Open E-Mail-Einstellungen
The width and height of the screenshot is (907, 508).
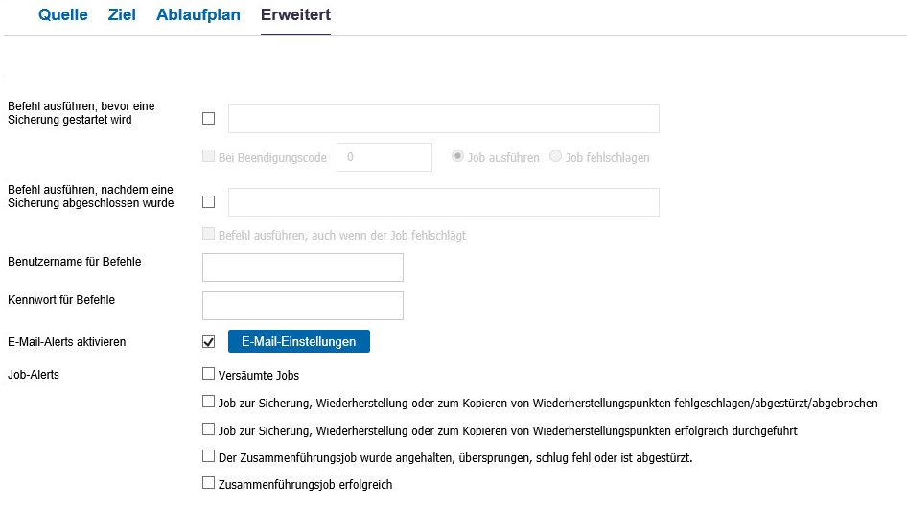point(299,341)
